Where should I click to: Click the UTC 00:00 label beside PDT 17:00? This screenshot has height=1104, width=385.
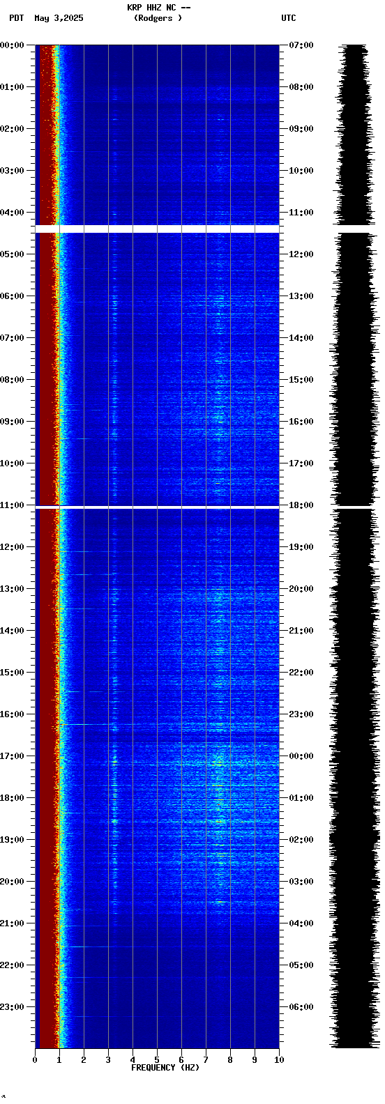click(x=301, y=756)
